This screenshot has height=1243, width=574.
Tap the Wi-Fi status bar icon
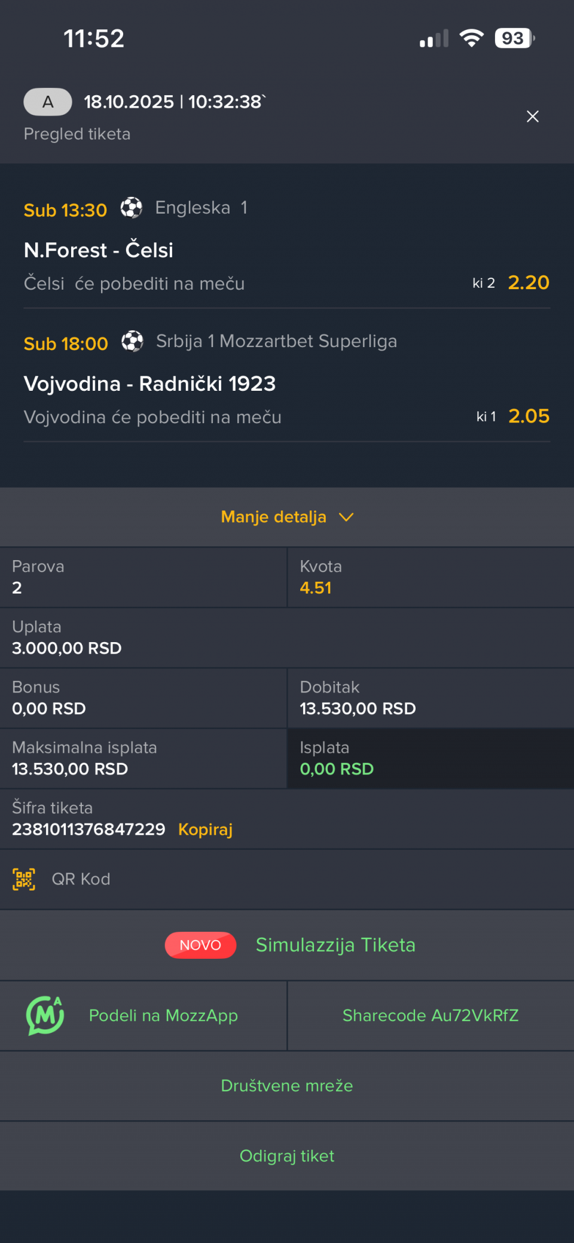[x=472, y=38]
